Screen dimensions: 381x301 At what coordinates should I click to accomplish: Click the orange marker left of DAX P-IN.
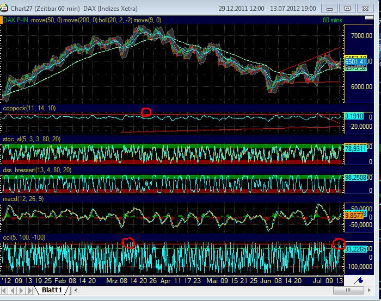[1, 20]
